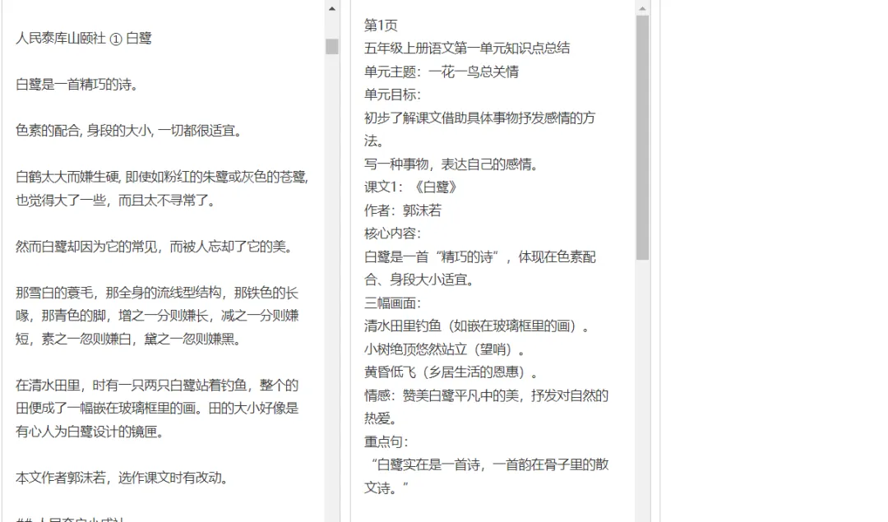Image resolution: width=888 pixels, height=522 pixels.
Task: Click the paragraph starting '那雪白的蓑毛'
Action: click(x=157, y=316)
